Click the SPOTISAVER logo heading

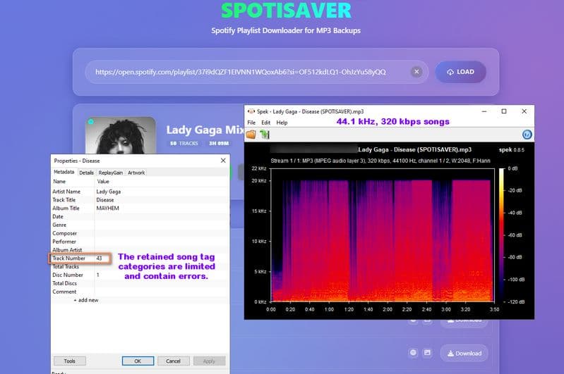286,11
